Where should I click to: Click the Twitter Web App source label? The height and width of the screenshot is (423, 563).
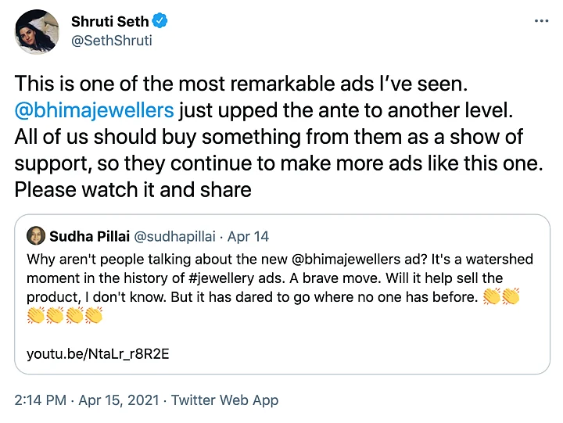pos(224,400)
